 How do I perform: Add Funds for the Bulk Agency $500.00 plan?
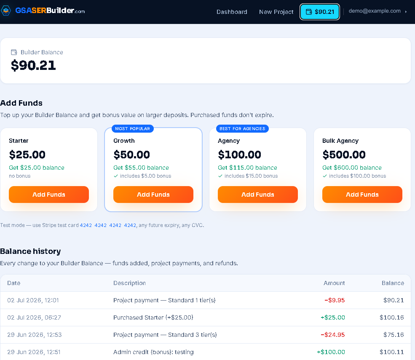[362, 195]
